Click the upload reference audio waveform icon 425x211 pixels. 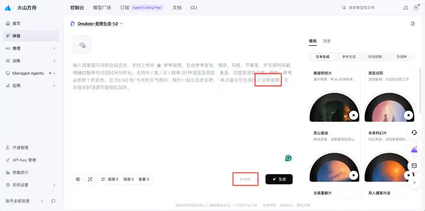[x=82, y=45]
